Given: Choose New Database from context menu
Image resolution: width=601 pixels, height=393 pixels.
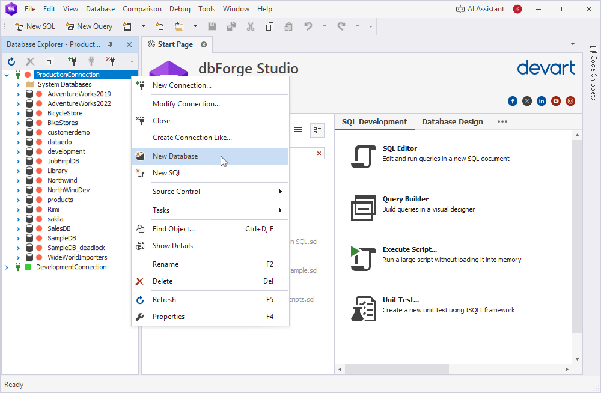Looking at the screenshot, I should [210, 156].
